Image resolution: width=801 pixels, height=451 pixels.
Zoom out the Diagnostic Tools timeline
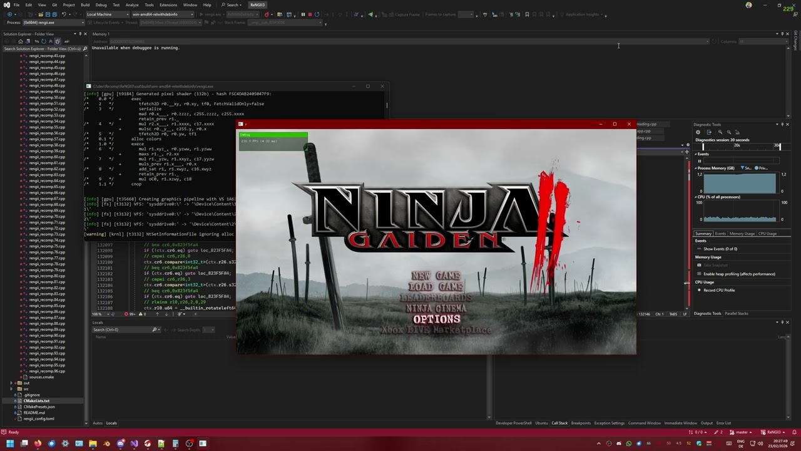click(x=729, y=132)
